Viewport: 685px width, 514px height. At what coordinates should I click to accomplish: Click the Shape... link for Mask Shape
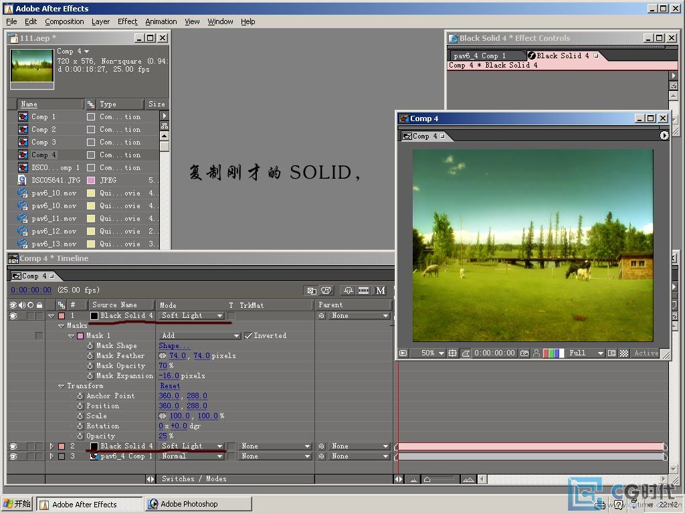(174, 346)
